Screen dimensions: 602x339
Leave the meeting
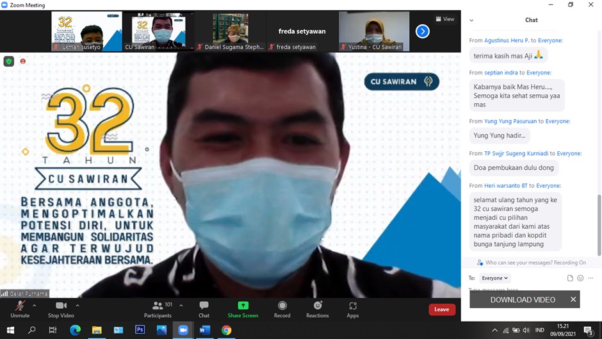pos(442,310)
